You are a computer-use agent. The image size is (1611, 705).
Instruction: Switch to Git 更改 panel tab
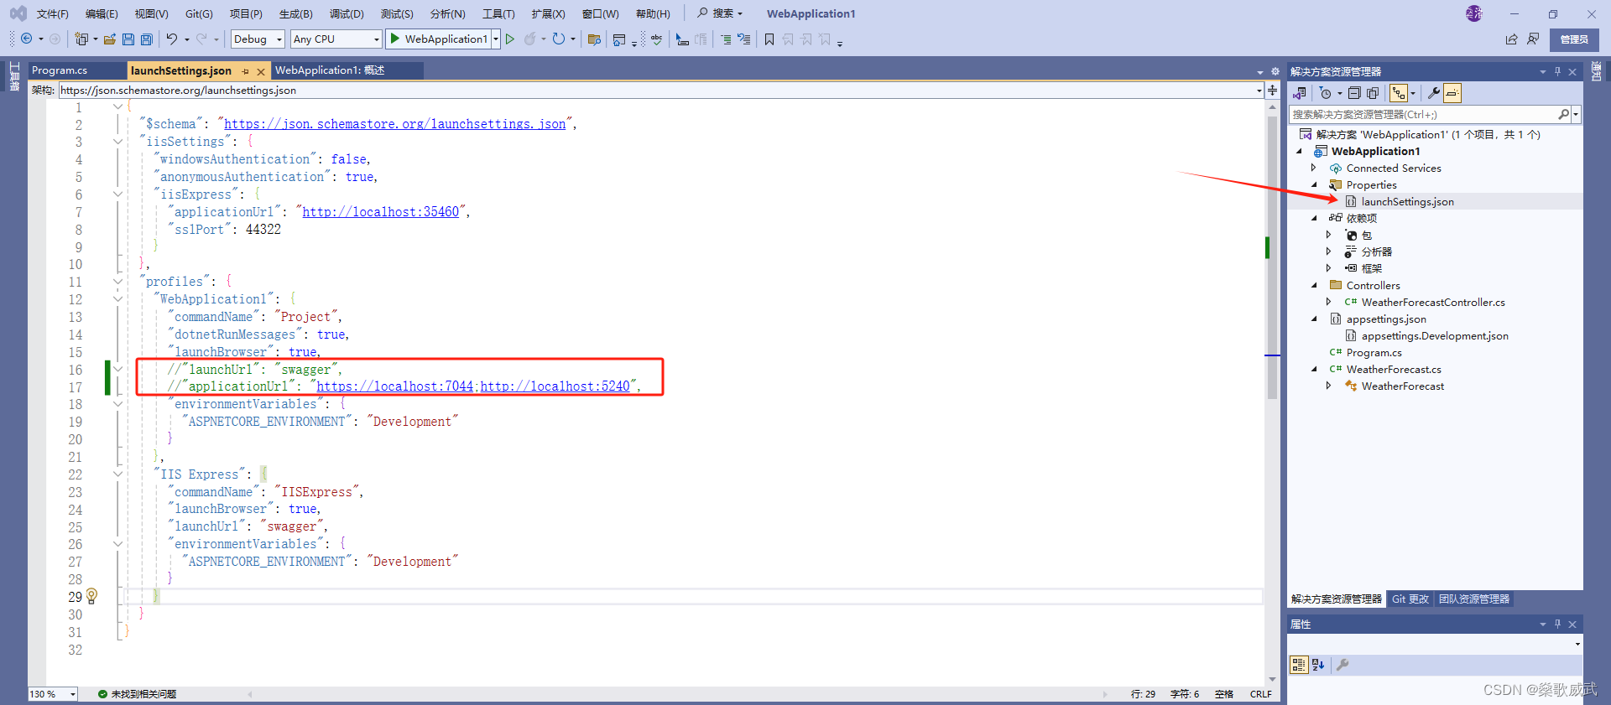click(1410, 599)
